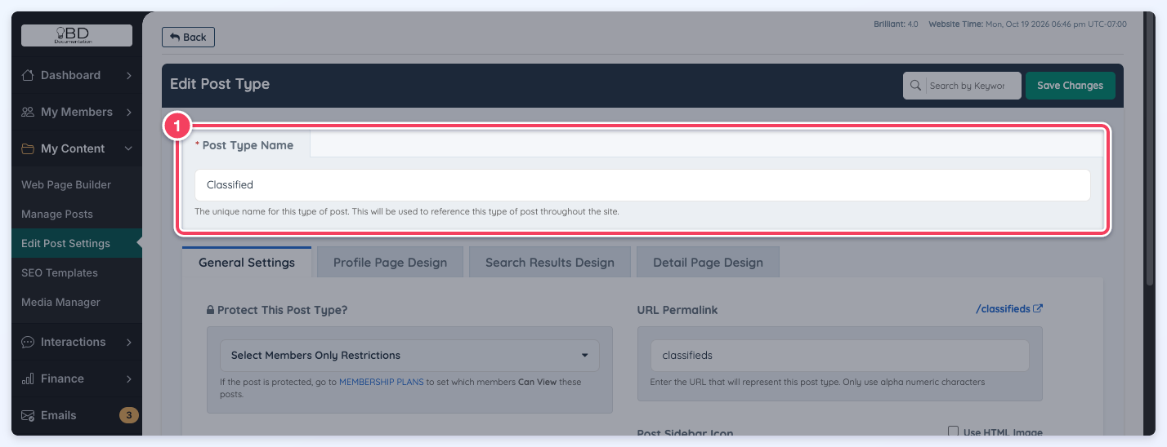Viewport: 1167px width, 447px height.
Task: Click the My Content folder icon
Action: [28, 148]
